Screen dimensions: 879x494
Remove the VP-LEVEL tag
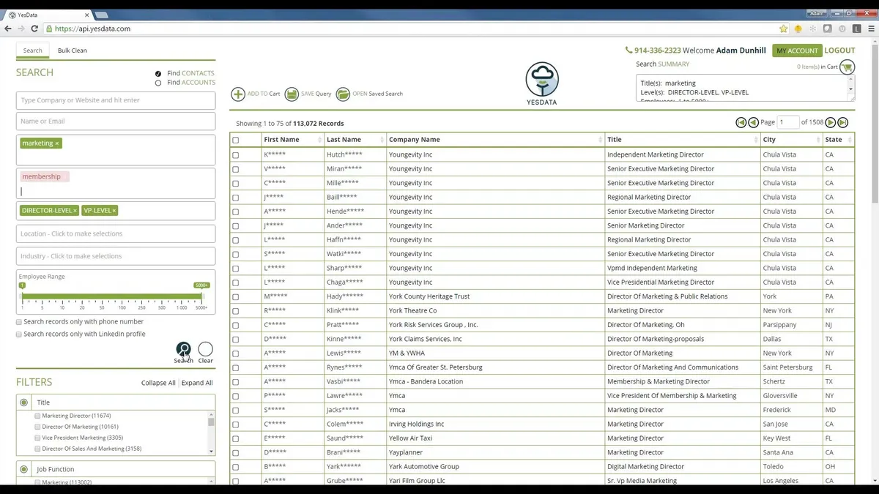pyautogui.click(x=114, y=211)
